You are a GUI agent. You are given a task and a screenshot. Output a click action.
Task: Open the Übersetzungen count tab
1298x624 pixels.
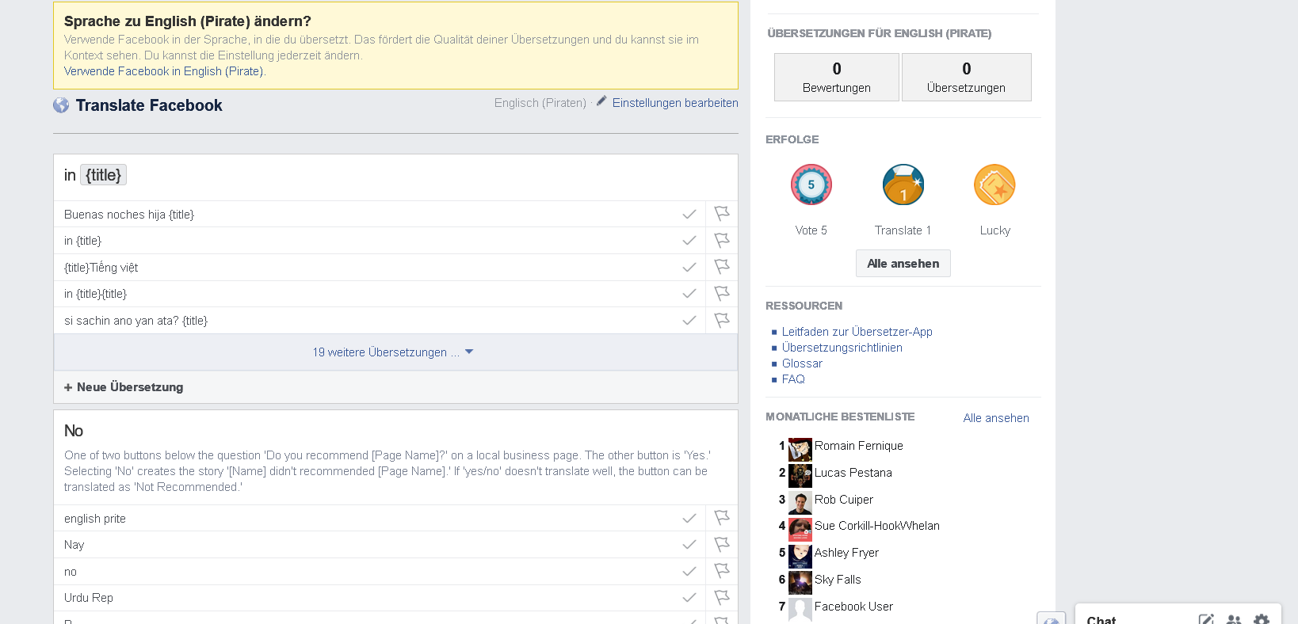(967, 77)
